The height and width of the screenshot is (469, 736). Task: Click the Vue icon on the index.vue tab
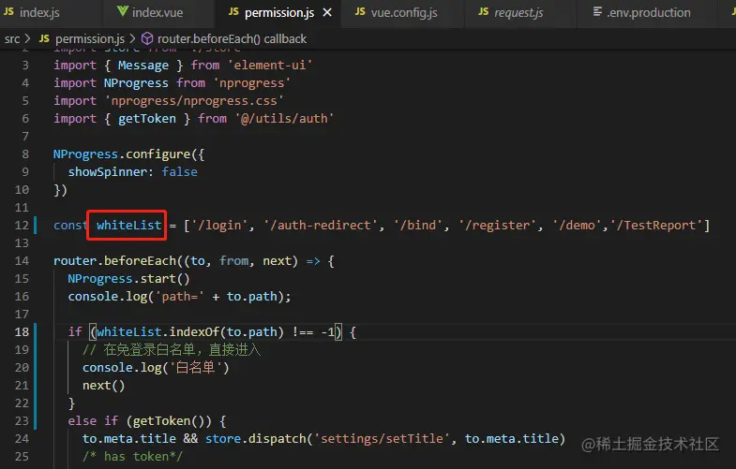tap(122, 11)
